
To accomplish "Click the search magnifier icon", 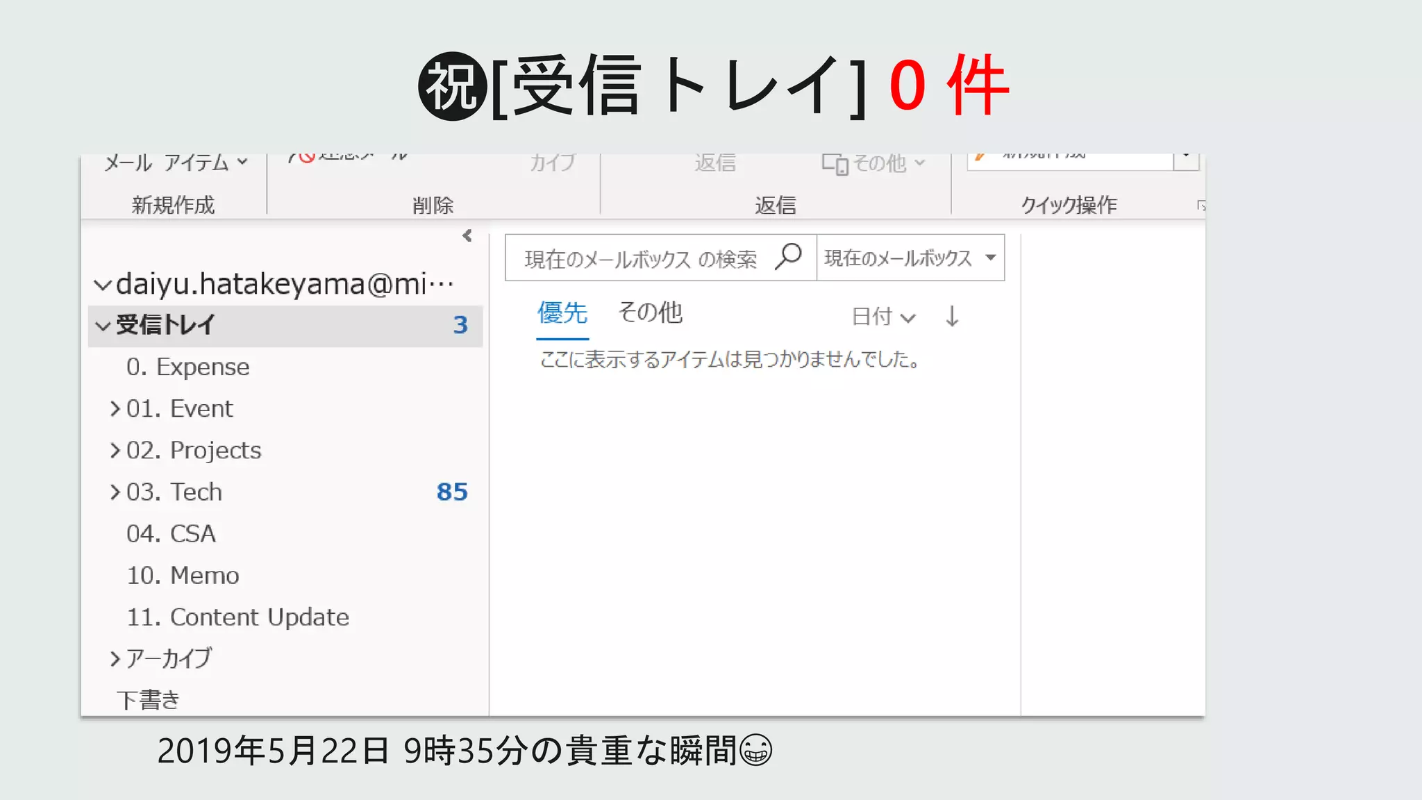I will (x=789, y=256).
